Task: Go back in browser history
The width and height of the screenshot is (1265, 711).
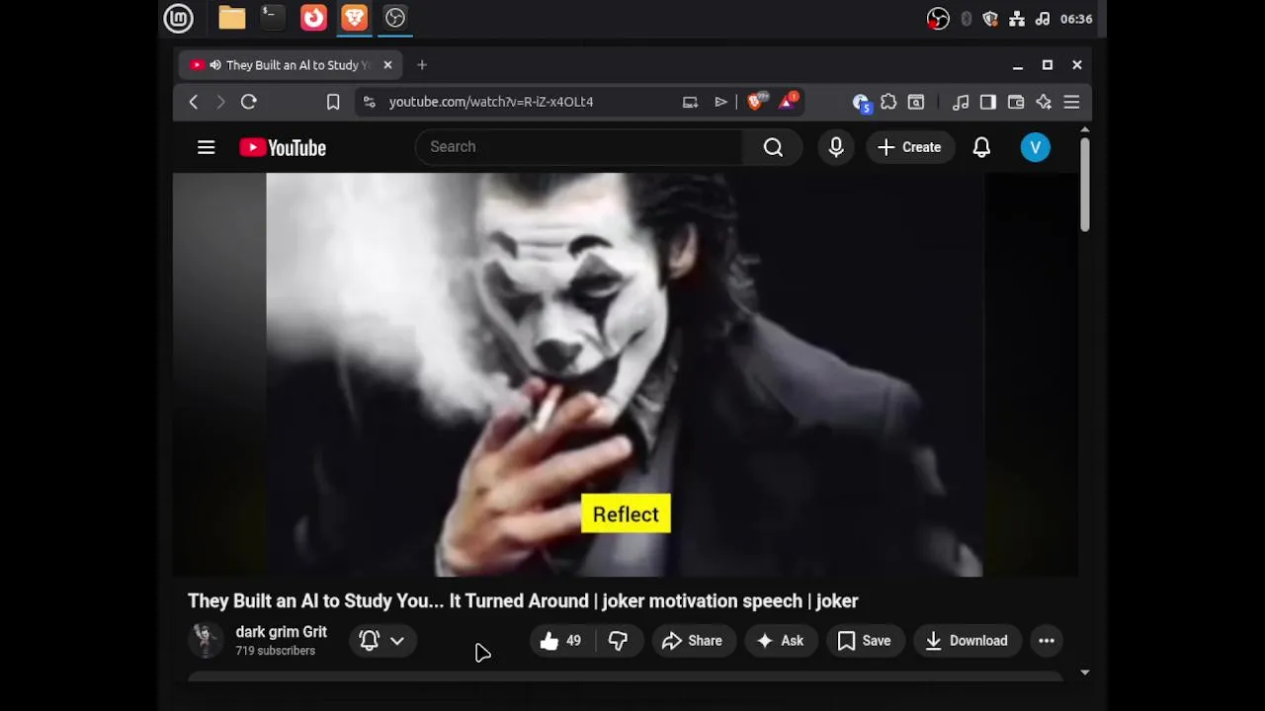Action: point(194,102)
